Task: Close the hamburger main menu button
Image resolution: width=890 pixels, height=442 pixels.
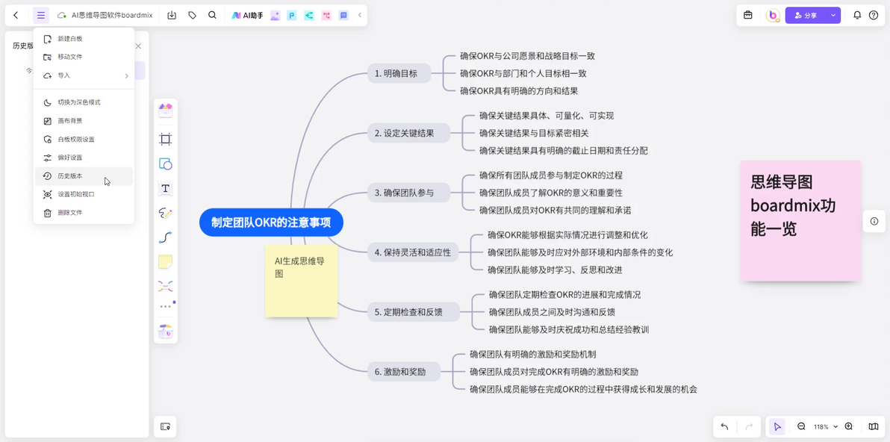Action: tap(41, 16)
